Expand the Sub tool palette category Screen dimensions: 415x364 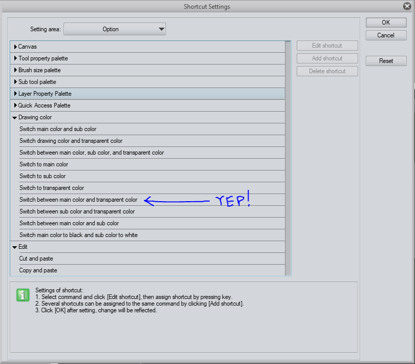click(x=16, y=82)
